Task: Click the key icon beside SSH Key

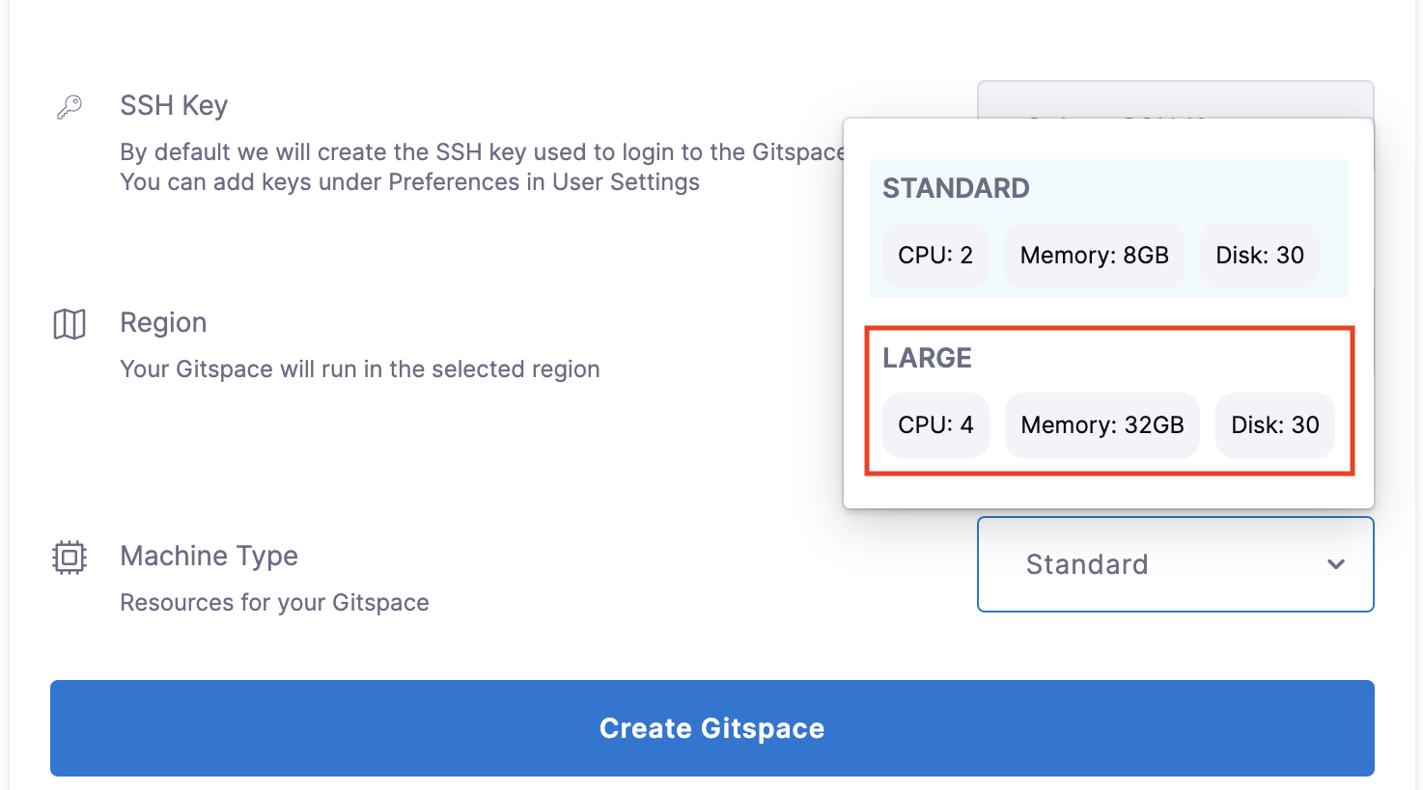Action: tap(70, 106)
